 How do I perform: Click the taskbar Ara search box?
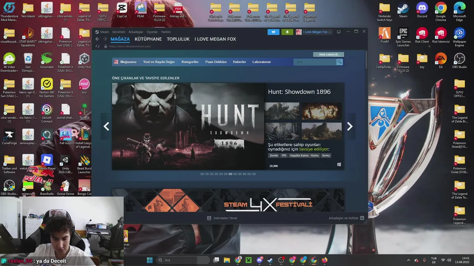pos(183,260)
